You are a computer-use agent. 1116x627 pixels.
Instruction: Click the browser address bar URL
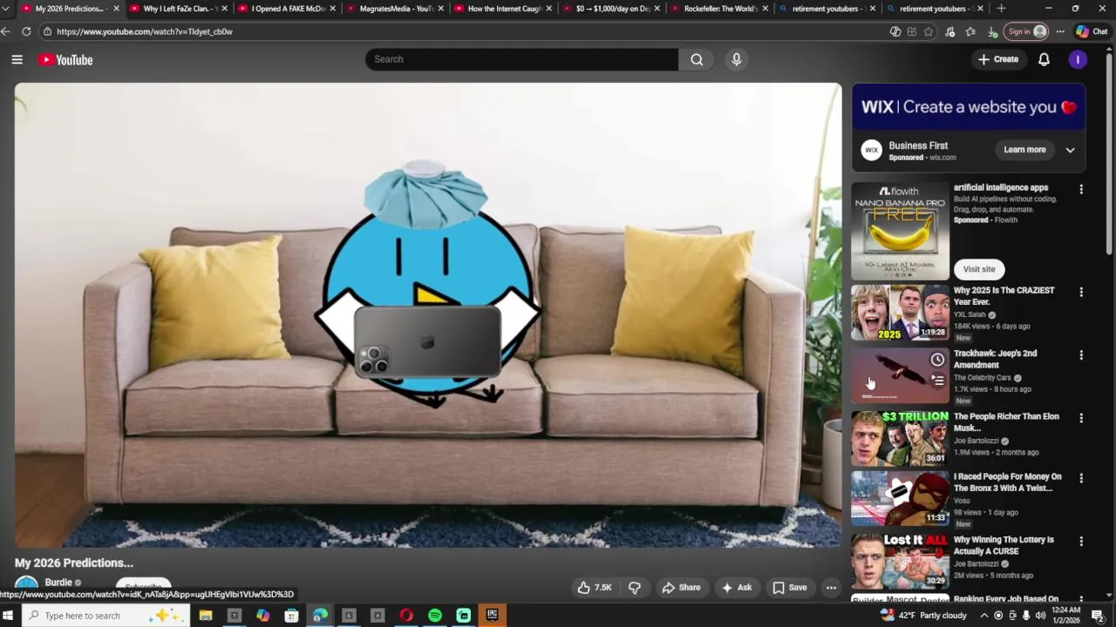tap(145, 31)
